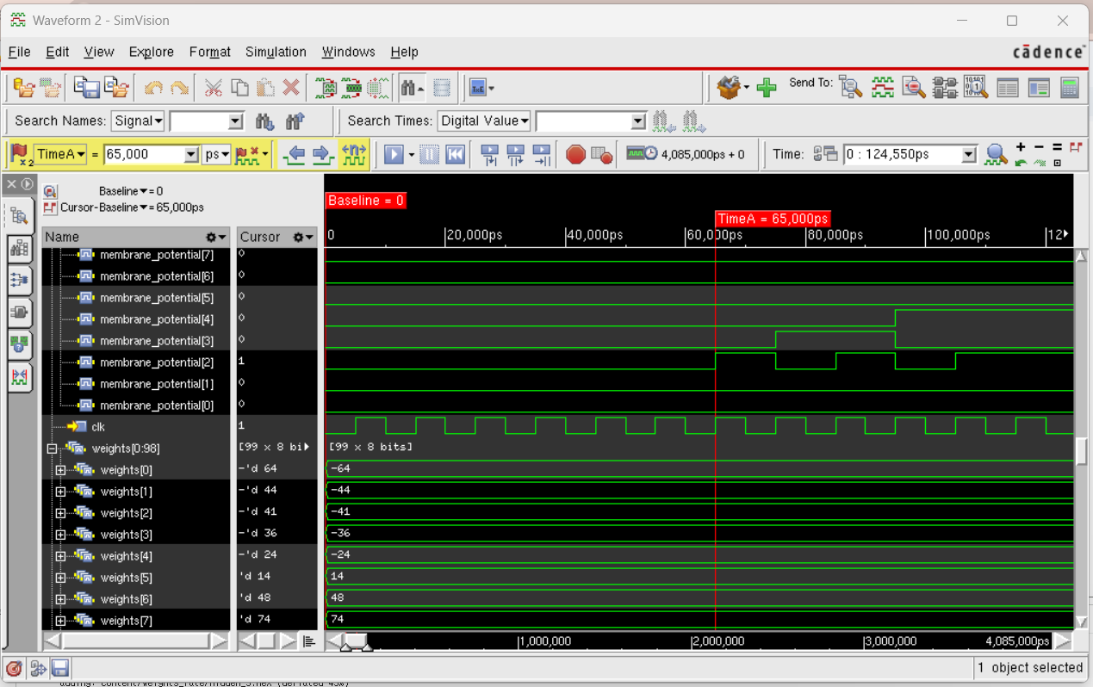This screenshot has width=1093, height=687.
Task: Search names downward with binoculars icon
Action: tap(264, 121)
